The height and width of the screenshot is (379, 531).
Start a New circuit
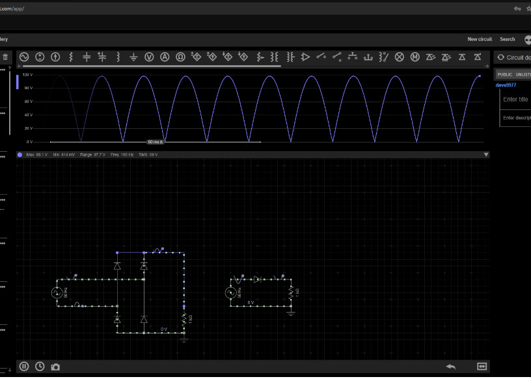pos(480,39)
